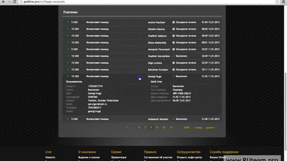Click pending status icon for Alexandr Perevozch
The image size is (287, 161).
click(x=174, y=49)
